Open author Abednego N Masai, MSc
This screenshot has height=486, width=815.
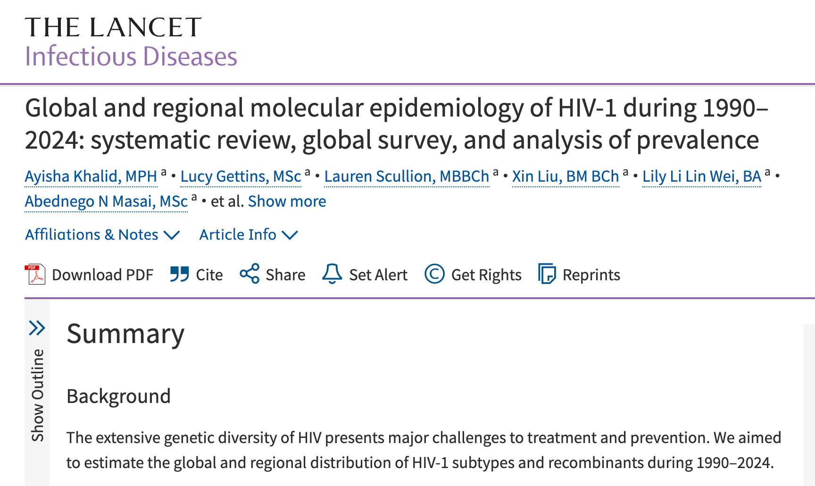(107, 201)
